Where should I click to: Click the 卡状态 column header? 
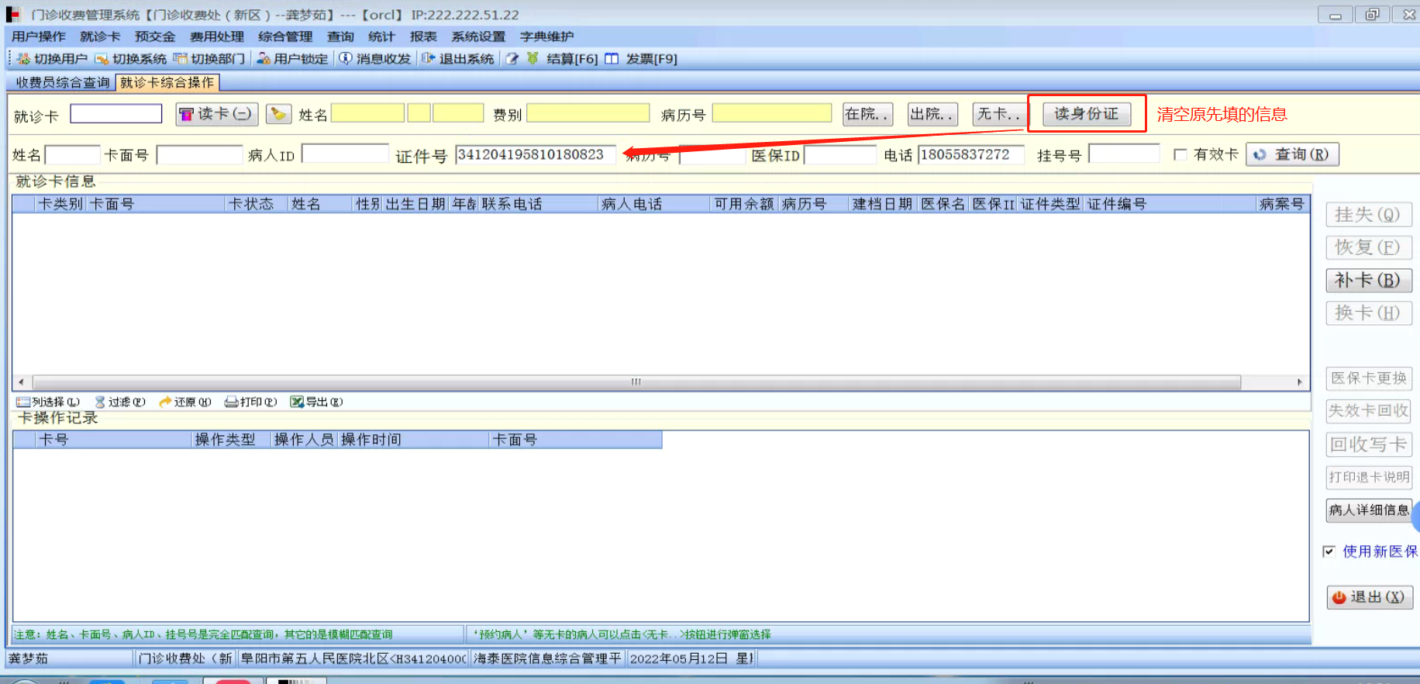(257, 204)
